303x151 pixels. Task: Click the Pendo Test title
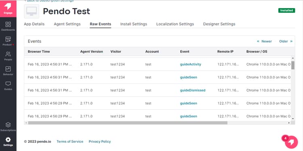[x=67, y=11]
